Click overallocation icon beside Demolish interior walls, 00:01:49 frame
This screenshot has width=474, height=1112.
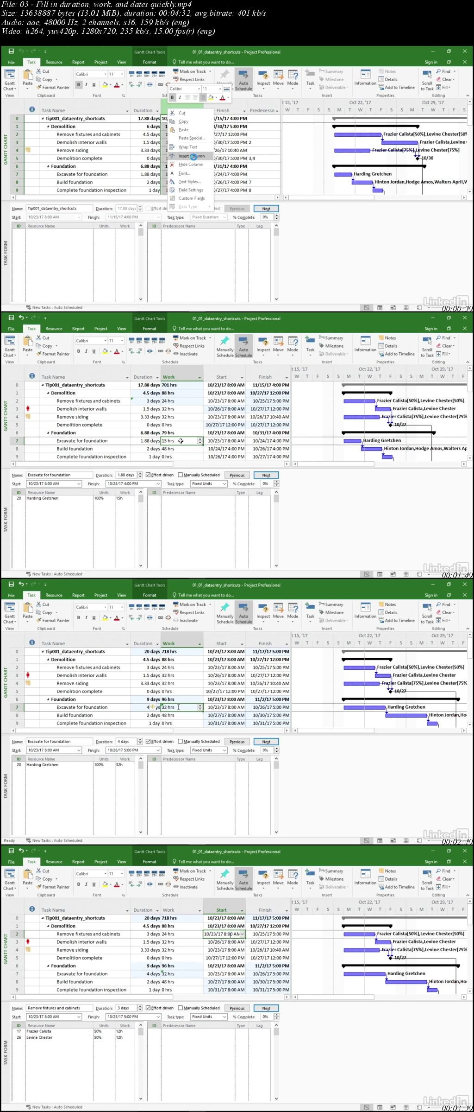pyautogui.click(x=28, y=408)
